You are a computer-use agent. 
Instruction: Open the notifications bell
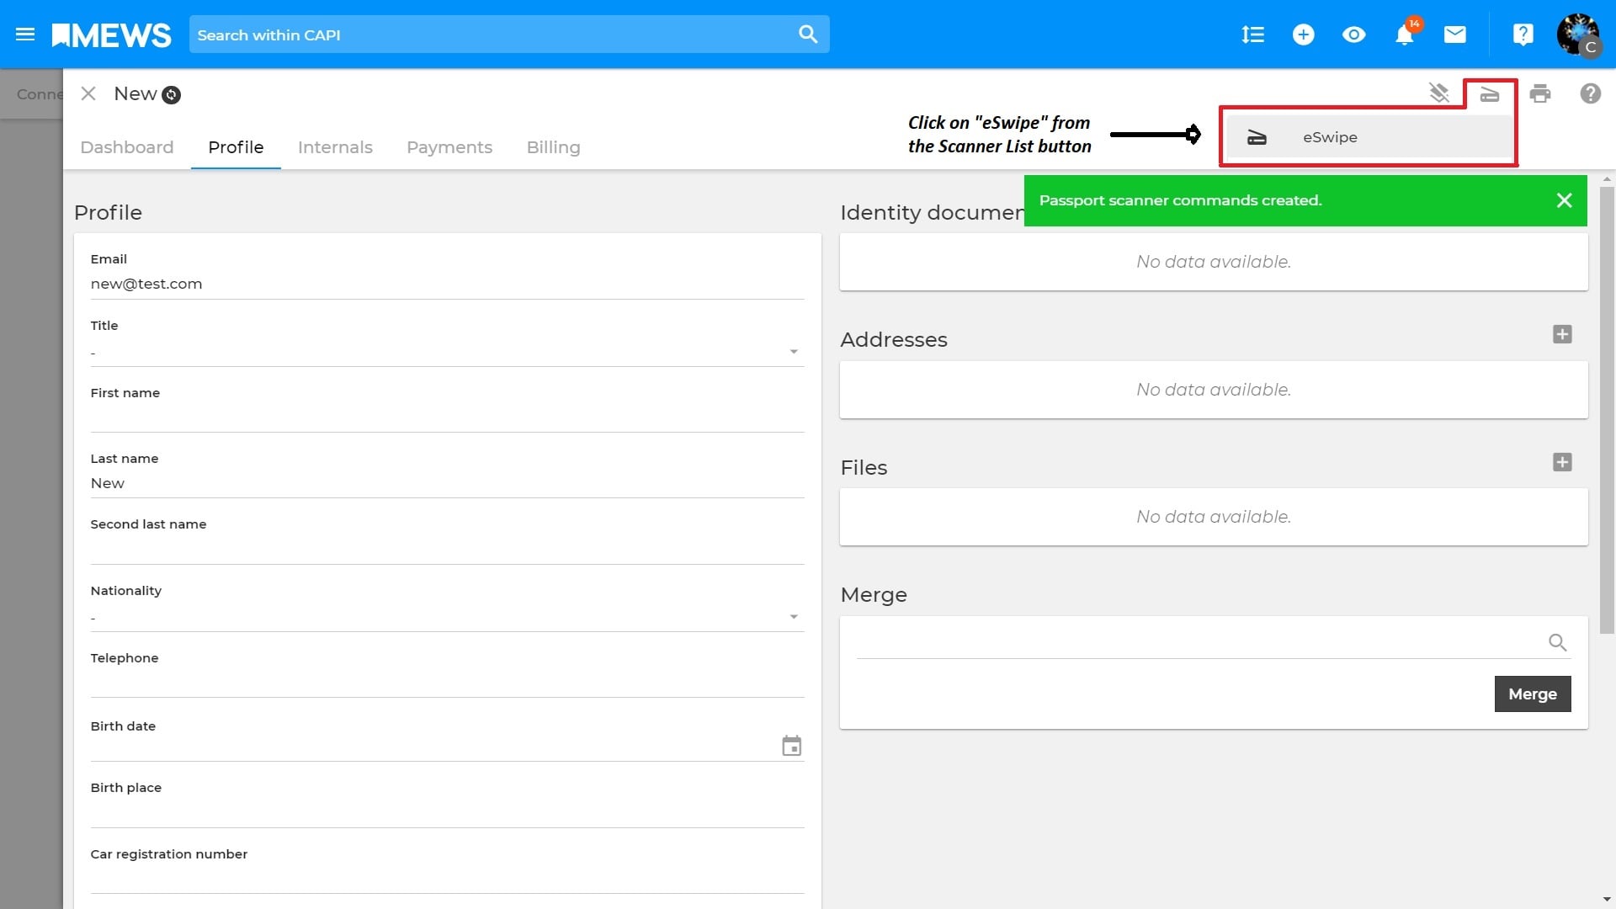click(x=1404, y=35)
